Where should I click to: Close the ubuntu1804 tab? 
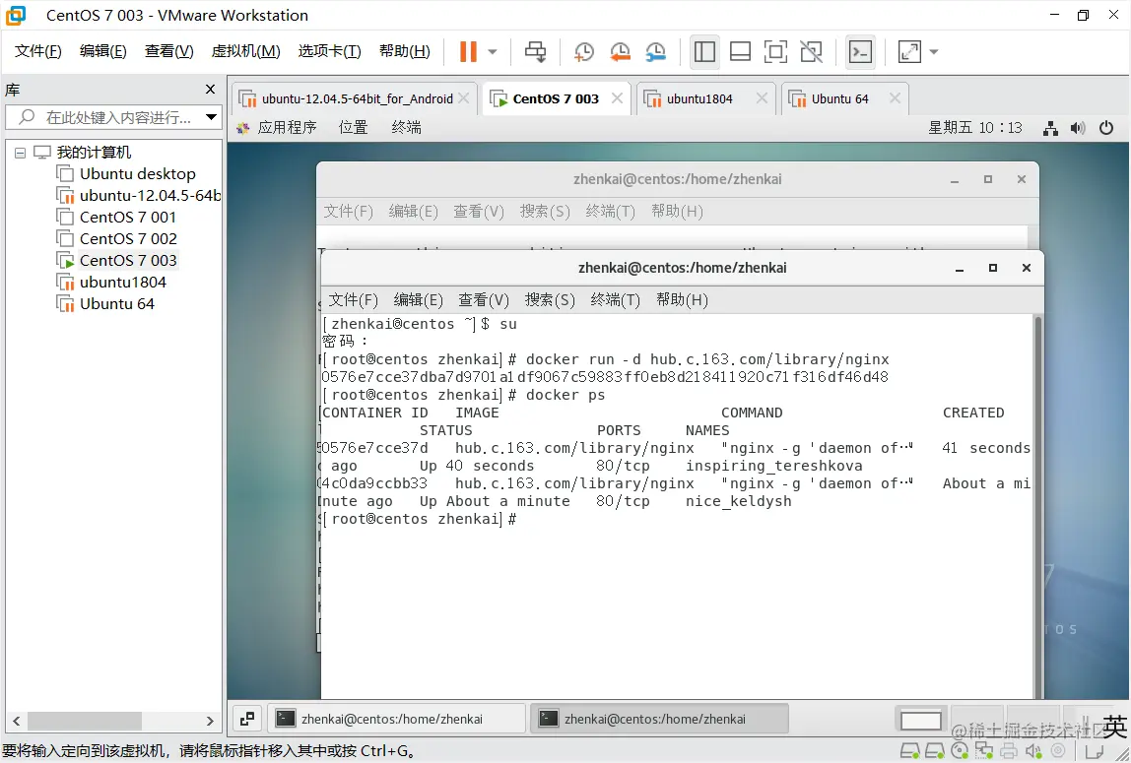point(761,98)
